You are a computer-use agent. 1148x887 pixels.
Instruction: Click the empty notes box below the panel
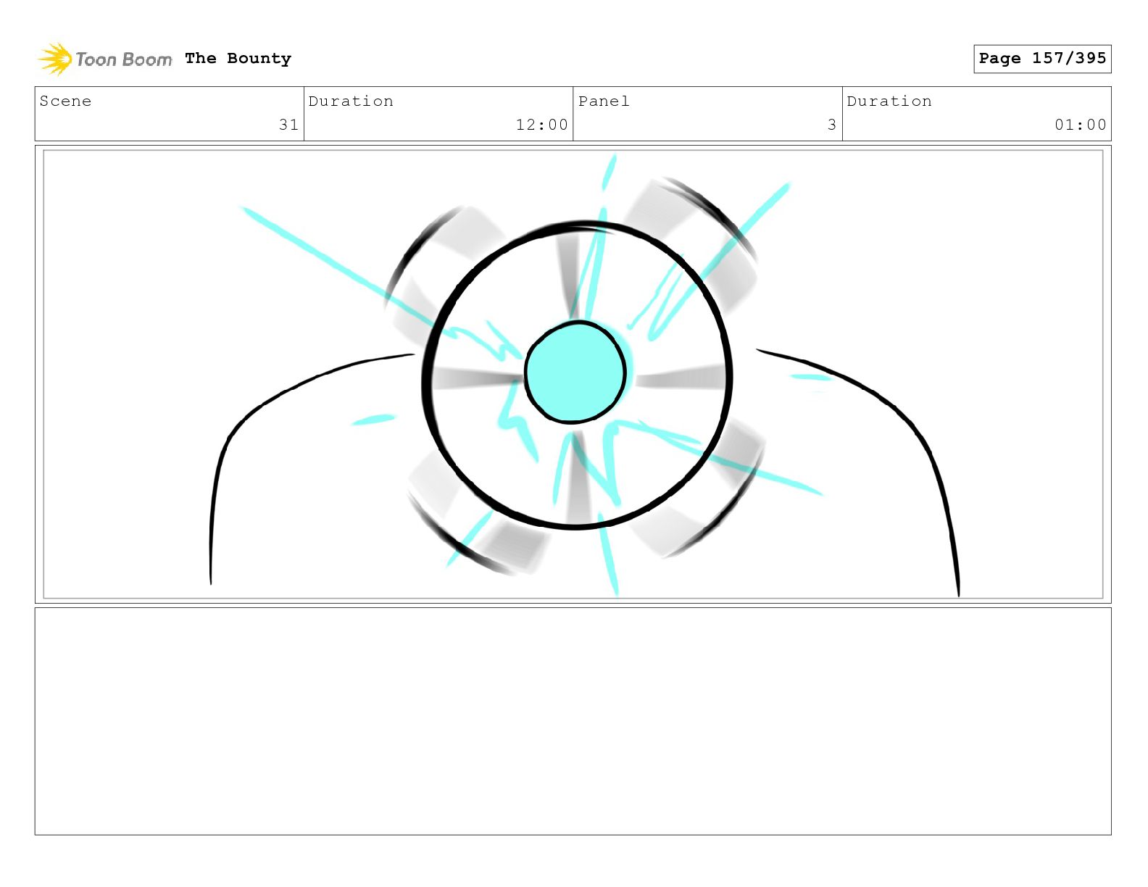[x=573, y=721]
